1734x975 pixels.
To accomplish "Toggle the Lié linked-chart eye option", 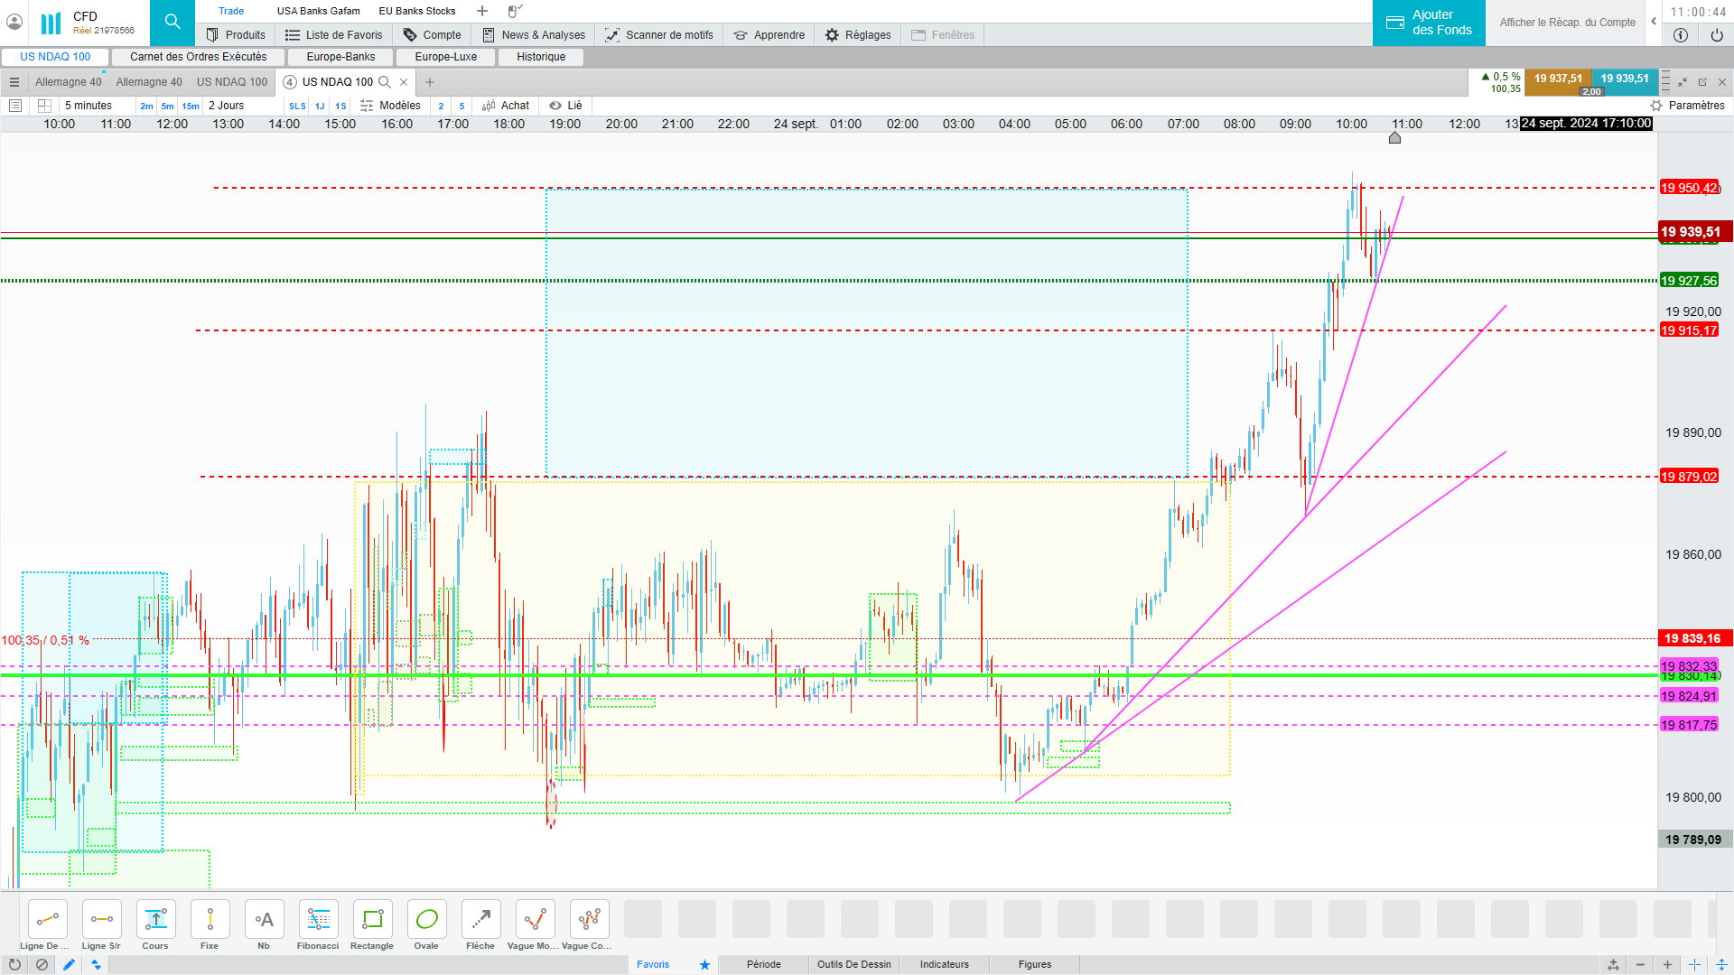I will point(566,106).
